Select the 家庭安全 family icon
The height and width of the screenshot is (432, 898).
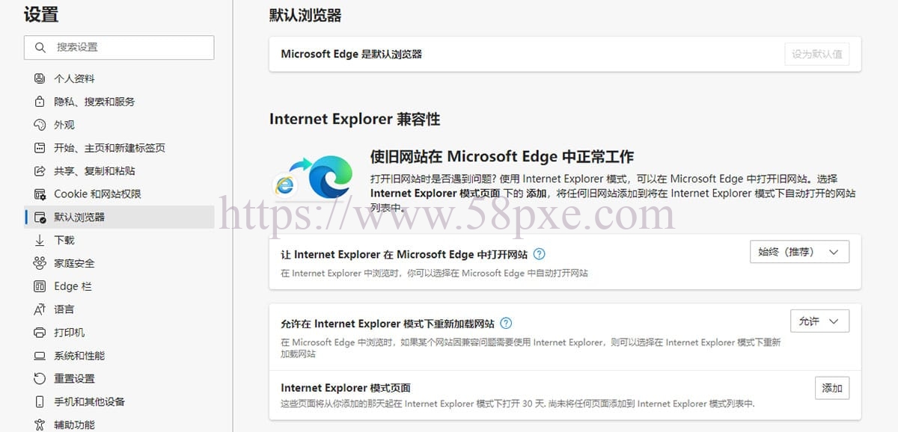coord(40,263)
